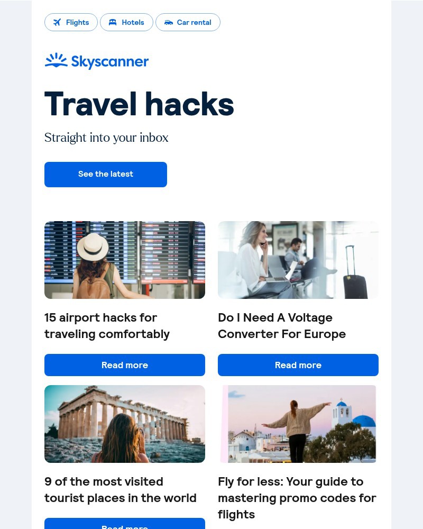The width and height of the screenshot is (423, 529).
Task: Click the Skyscanner sunrise logo icon
Action: coord(56,60)
